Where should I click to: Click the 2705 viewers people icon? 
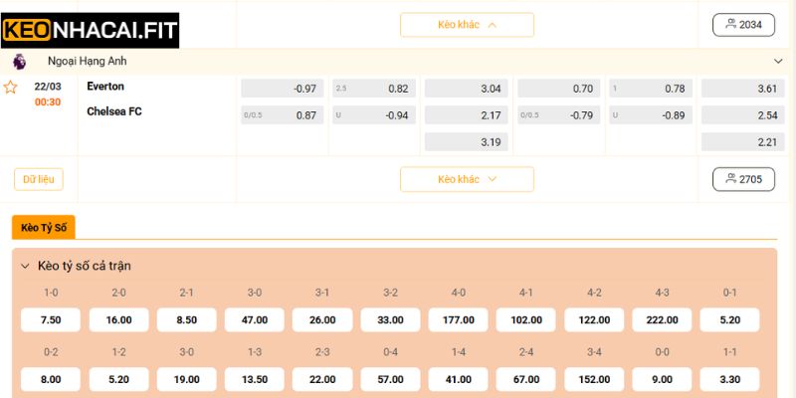tap(731, 179)
